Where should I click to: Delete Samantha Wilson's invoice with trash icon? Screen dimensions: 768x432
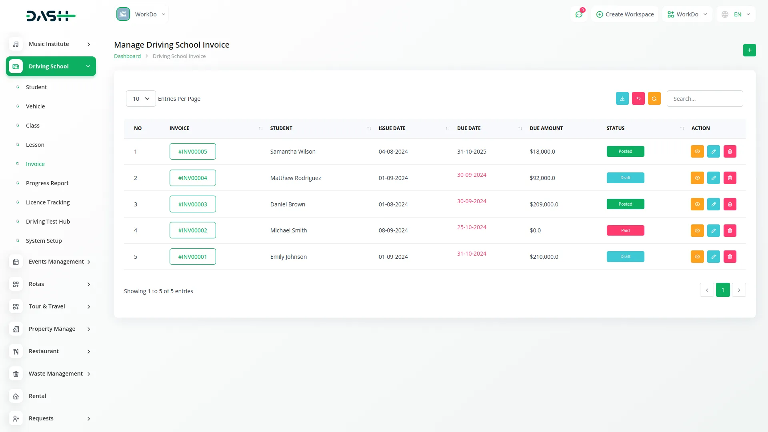[730, 152]
